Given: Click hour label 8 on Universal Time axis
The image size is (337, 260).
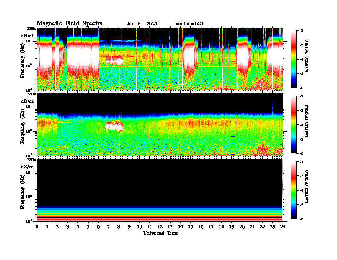Looking at the screenshot, I should click(119, 227).
